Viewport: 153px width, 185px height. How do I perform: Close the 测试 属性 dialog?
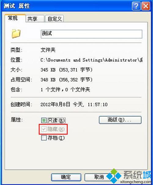(x=146, y=6)
